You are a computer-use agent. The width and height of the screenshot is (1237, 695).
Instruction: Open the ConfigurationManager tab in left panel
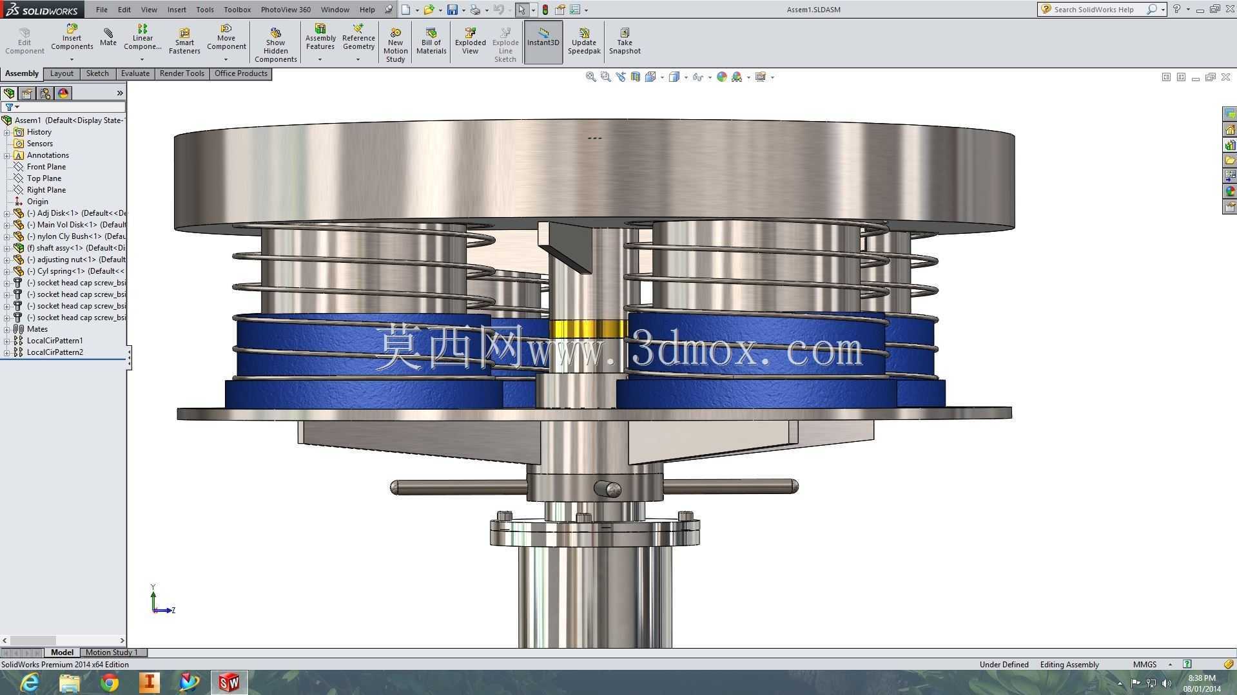click(45, 93)
